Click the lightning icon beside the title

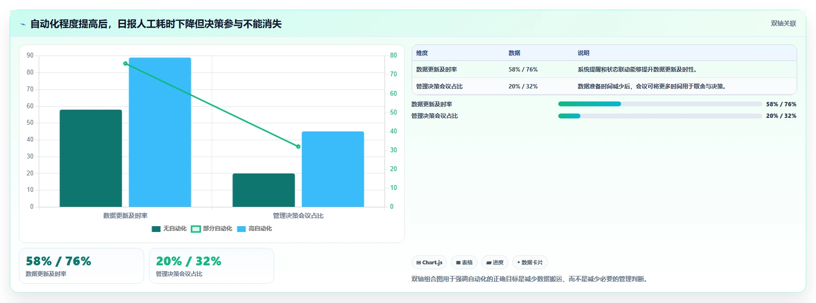pyautogui.click(x=23, y=24)
